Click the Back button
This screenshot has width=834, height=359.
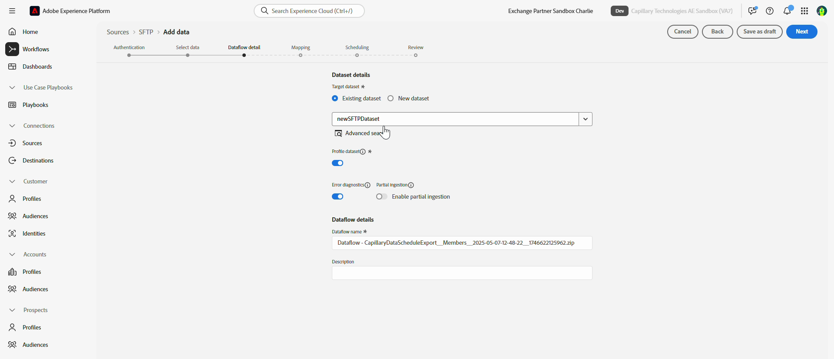tap(717, 32)
